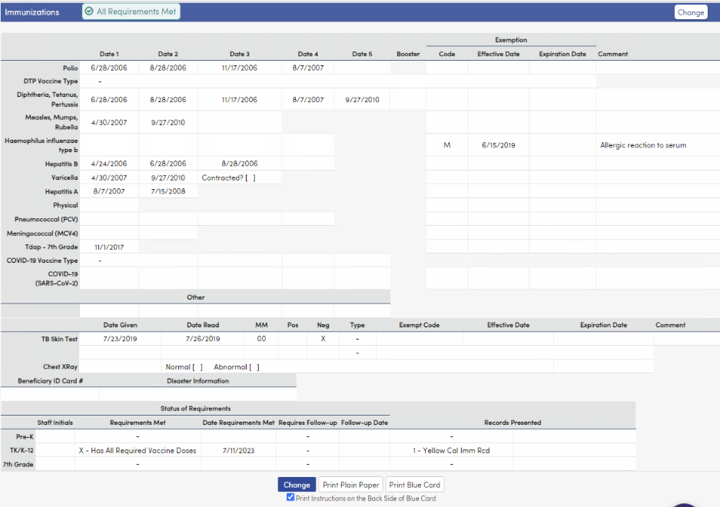Toggle the Varicella Contracted checkbox brackets

[x=251, y=177]
